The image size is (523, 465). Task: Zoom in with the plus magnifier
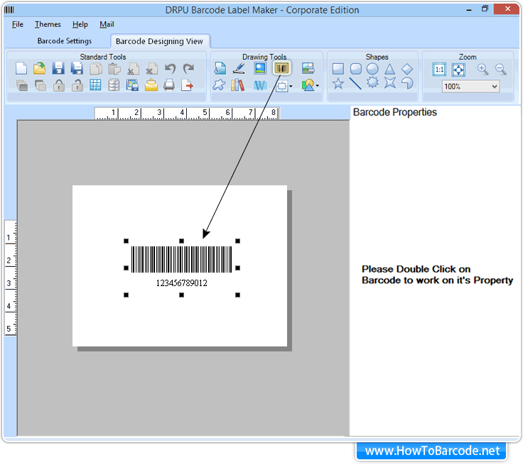[482, 70]
